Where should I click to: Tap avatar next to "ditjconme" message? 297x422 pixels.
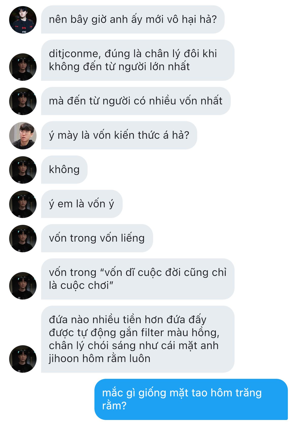tap(23, 67)
